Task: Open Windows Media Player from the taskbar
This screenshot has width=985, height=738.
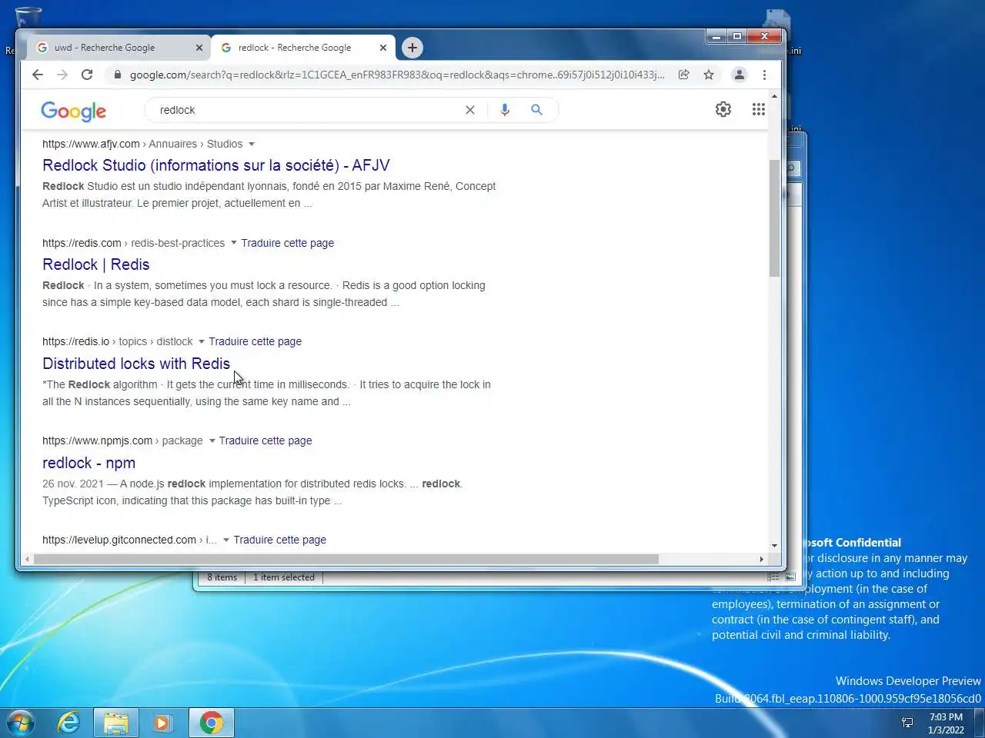Action: (x=162, y=723)
